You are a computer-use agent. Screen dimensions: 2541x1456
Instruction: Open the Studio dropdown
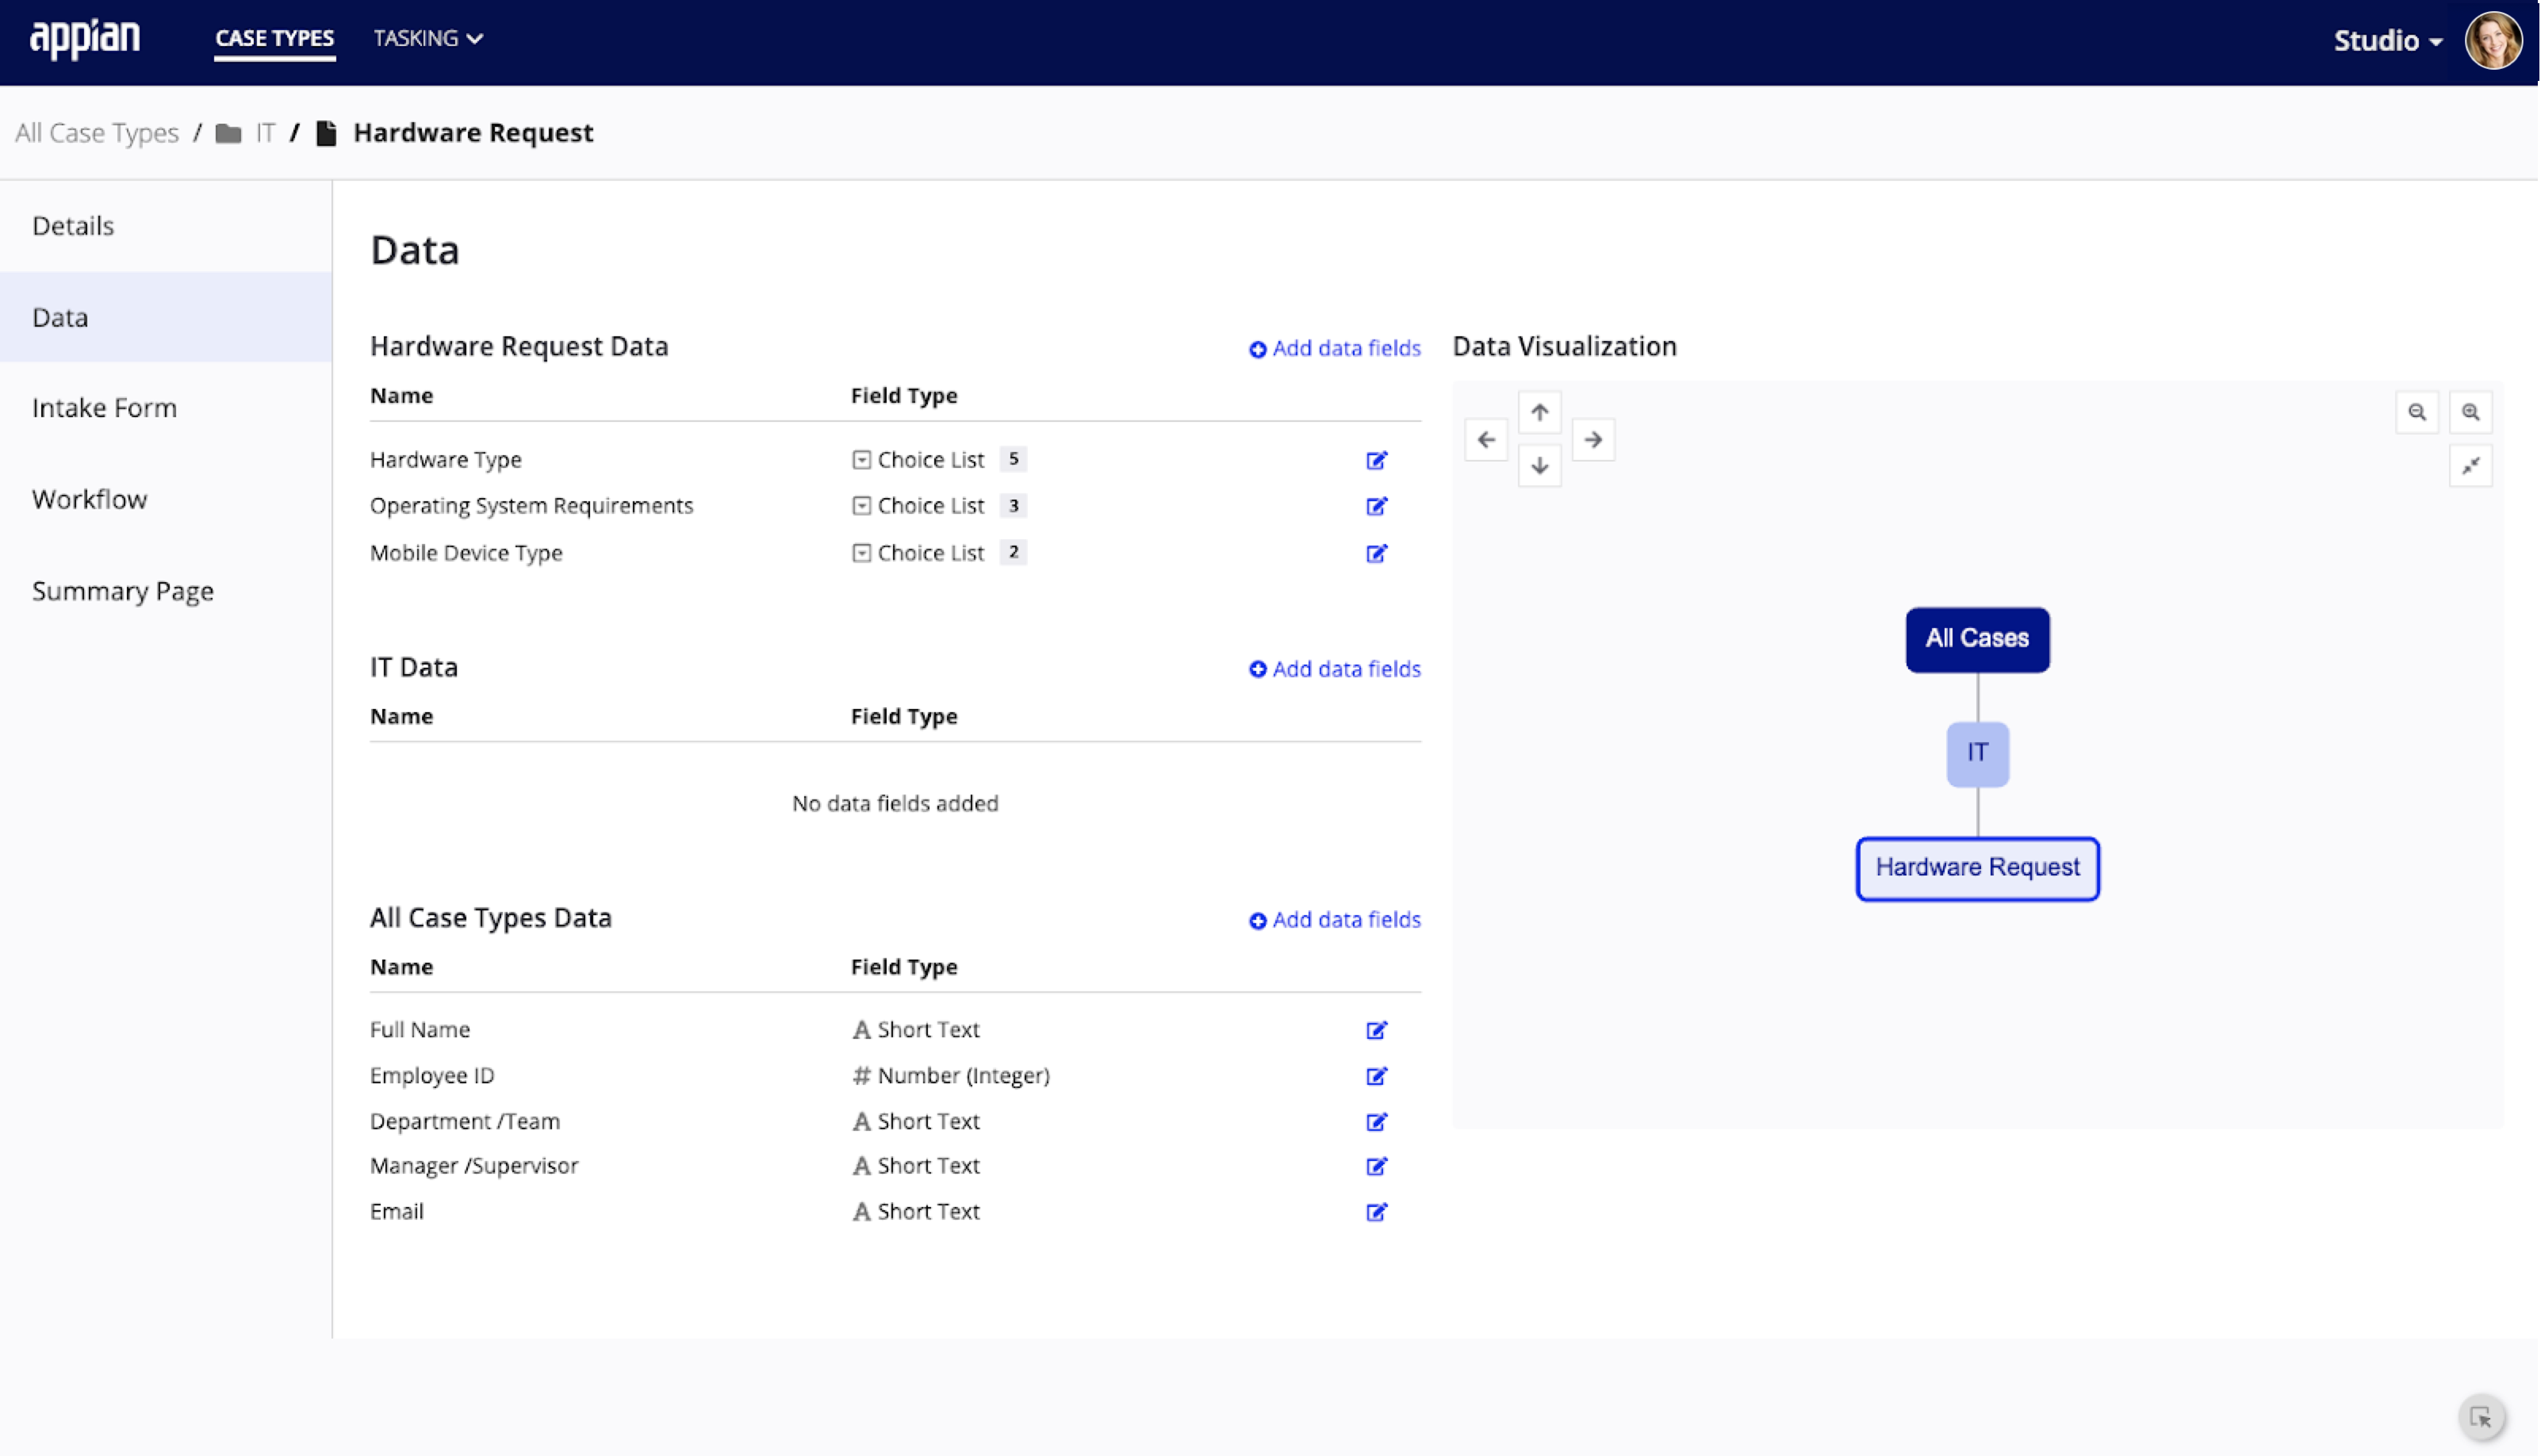2388,41
